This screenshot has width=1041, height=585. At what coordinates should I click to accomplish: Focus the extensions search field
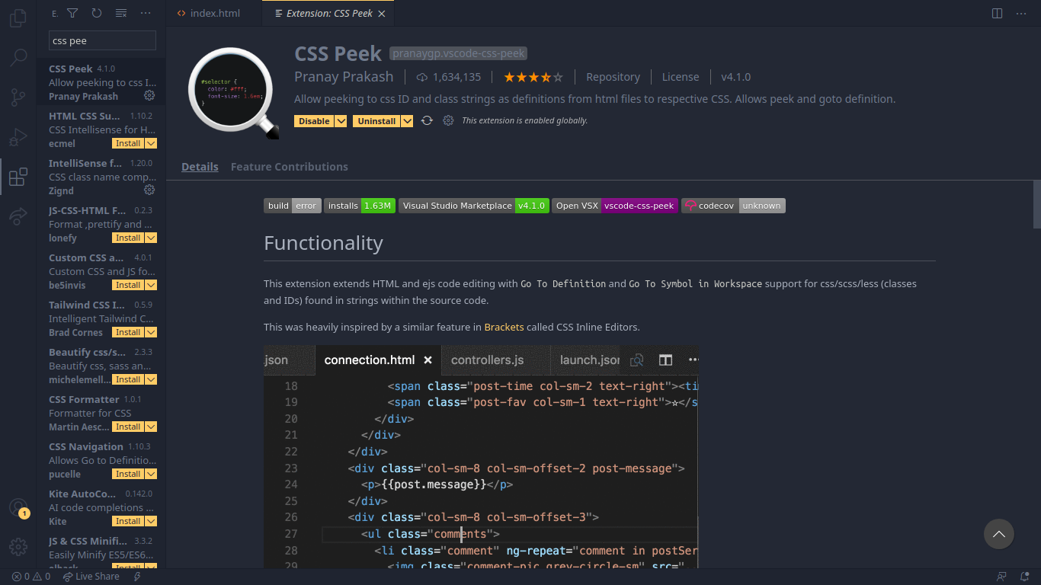102,40
